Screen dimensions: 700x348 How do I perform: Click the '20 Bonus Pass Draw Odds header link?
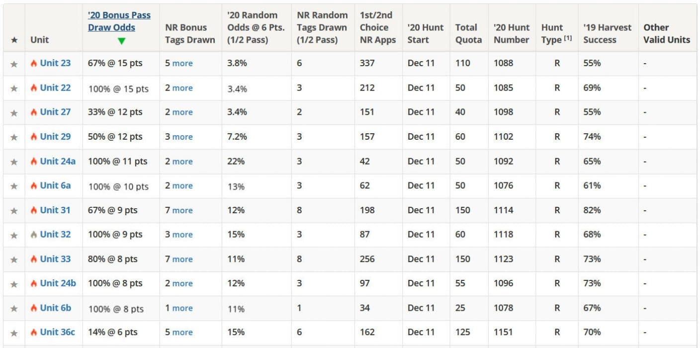(x=119, y=21)
